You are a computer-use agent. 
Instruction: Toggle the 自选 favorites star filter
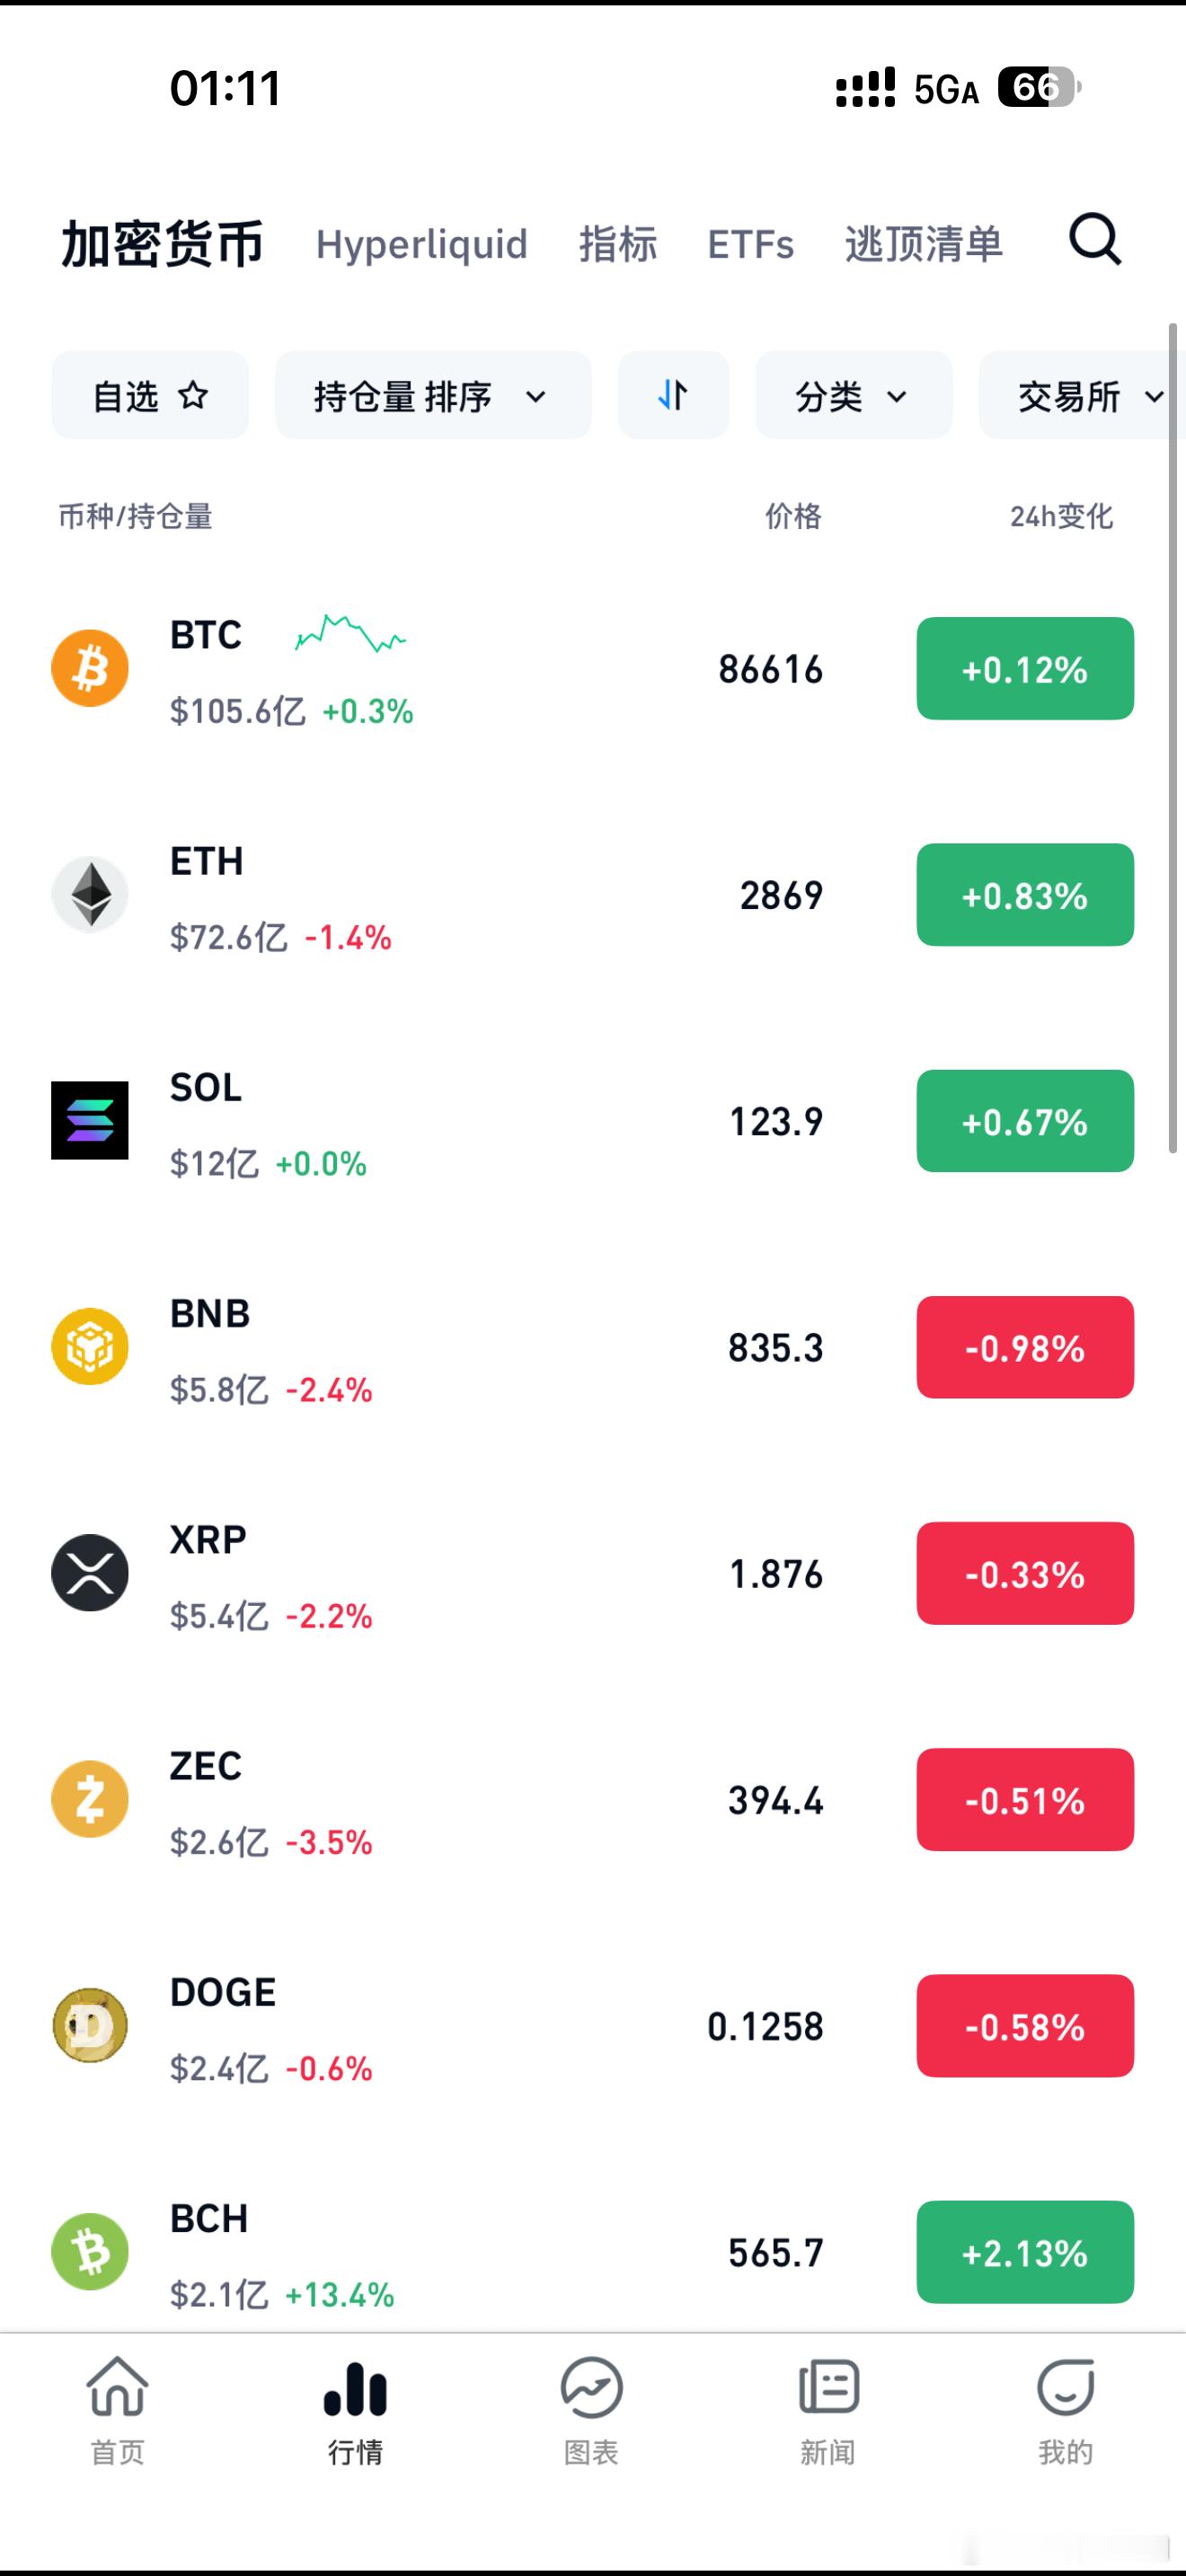coord(150,396)
